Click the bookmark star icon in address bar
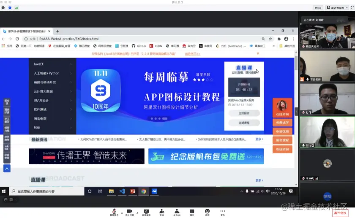The image size is (355, 218). [270, 39]
